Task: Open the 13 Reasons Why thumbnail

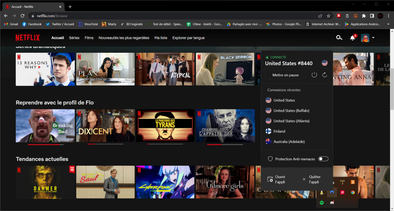Action: pos(45,69)
